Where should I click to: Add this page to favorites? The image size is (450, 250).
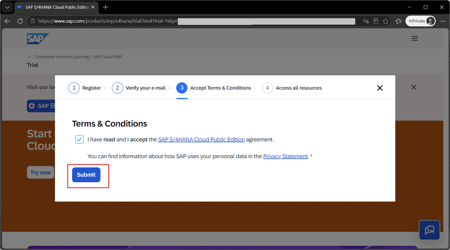click(x=386, y=21)
